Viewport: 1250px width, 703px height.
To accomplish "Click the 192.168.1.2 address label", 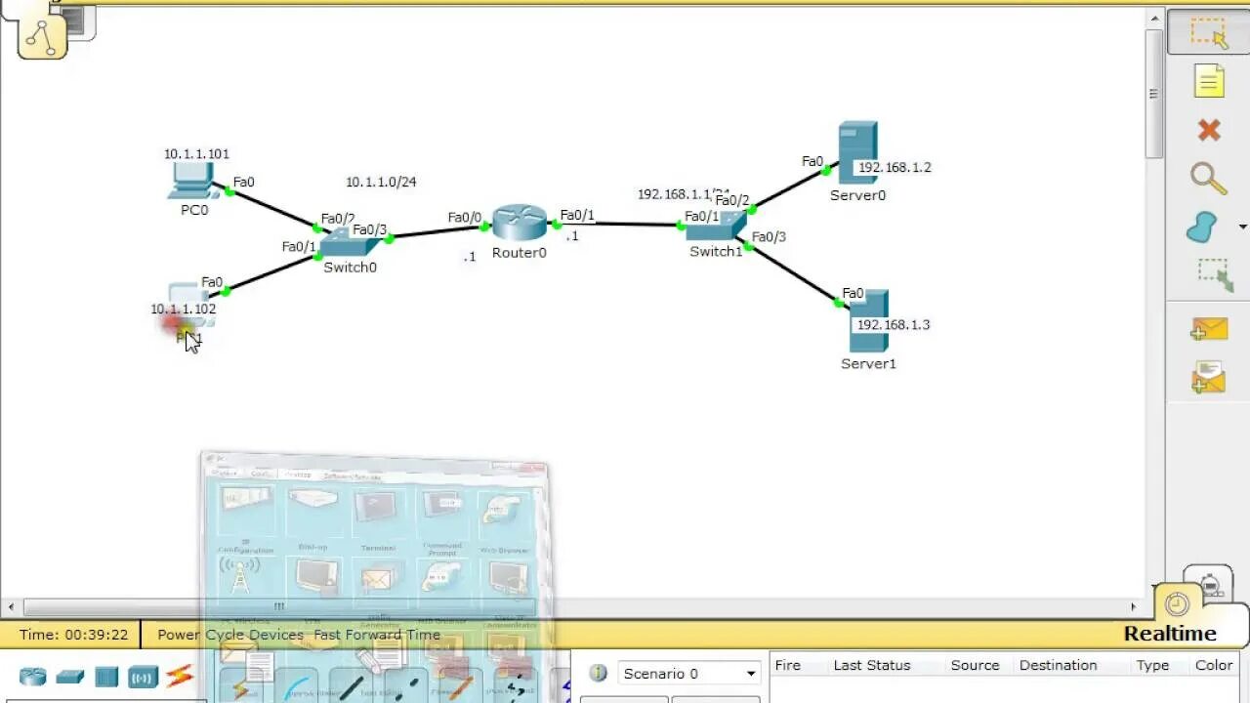I will [895, 168].
